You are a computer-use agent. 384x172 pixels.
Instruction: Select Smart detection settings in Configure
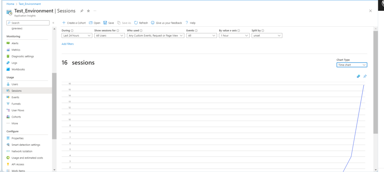click(x=26, y=145)
